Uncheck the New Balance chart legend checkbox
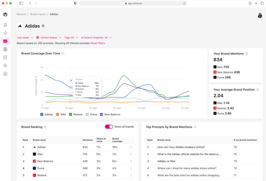Image resolution: width=266 pixels, height=181 pixels. 101,114
